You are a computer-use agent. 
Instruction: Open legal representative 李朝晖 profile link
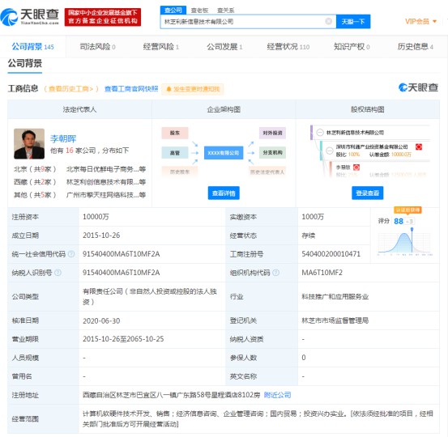[63, 138]
